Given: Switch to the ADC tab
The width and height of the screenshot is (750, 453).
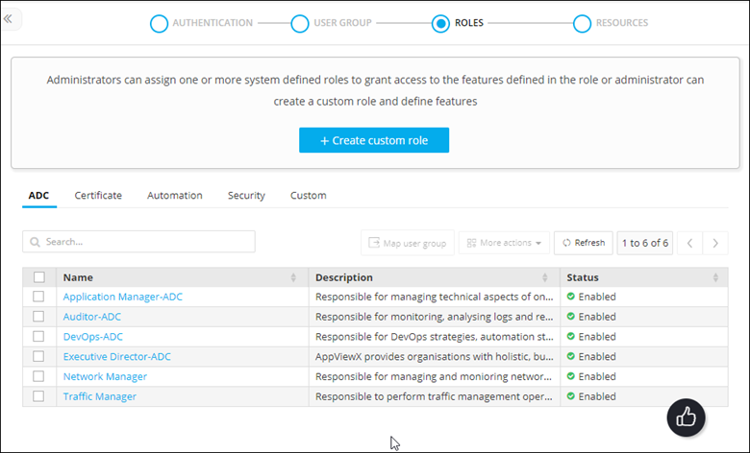Looking at the screenshot, I should click(x=38, y=195).
